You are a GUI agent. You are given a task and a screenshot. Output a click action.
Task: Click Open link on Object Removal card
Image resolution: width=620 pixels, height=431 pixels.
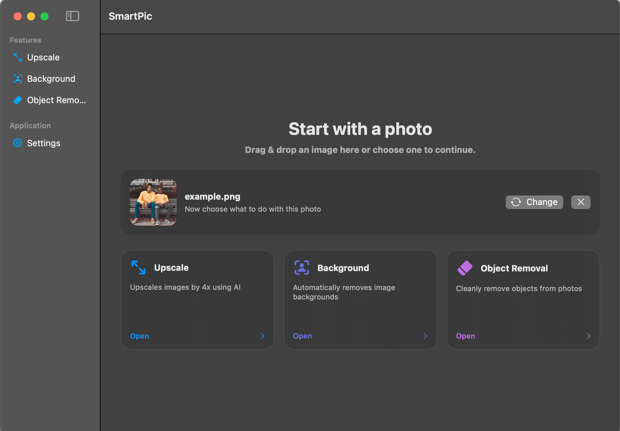click(465, 336)
